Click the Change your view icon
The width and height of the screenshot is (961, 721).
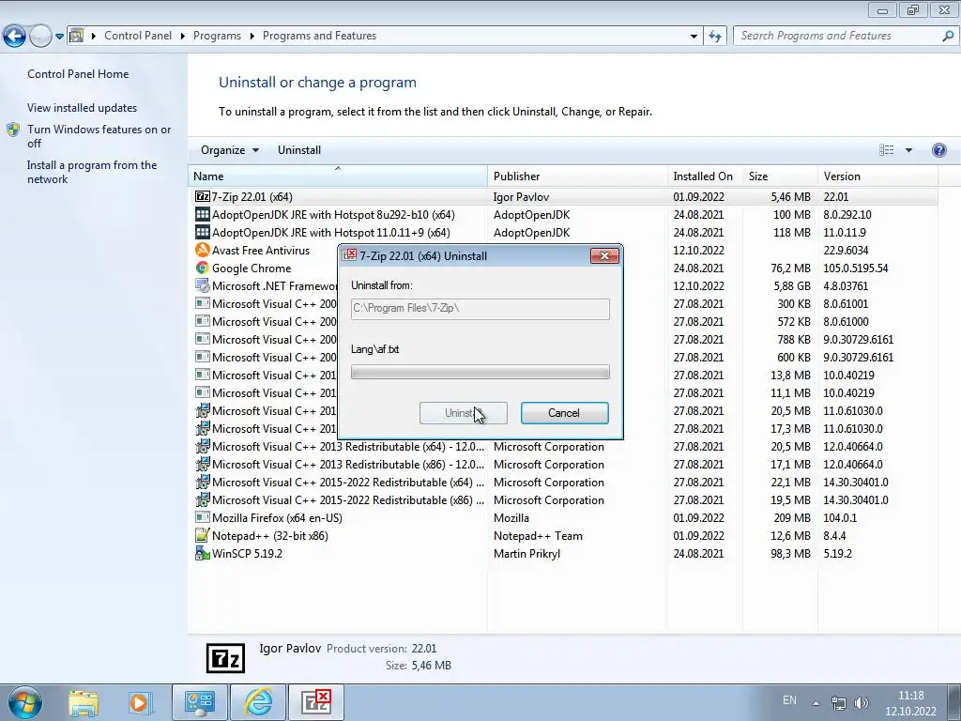coord(886,150)
